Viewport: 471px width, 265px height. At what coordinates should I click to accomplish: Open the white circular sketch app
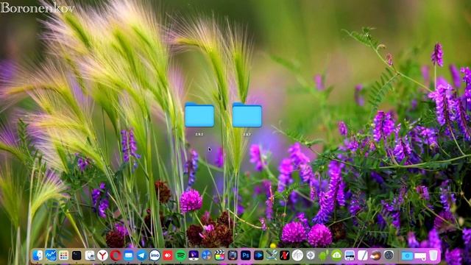(x=297, y=255)
